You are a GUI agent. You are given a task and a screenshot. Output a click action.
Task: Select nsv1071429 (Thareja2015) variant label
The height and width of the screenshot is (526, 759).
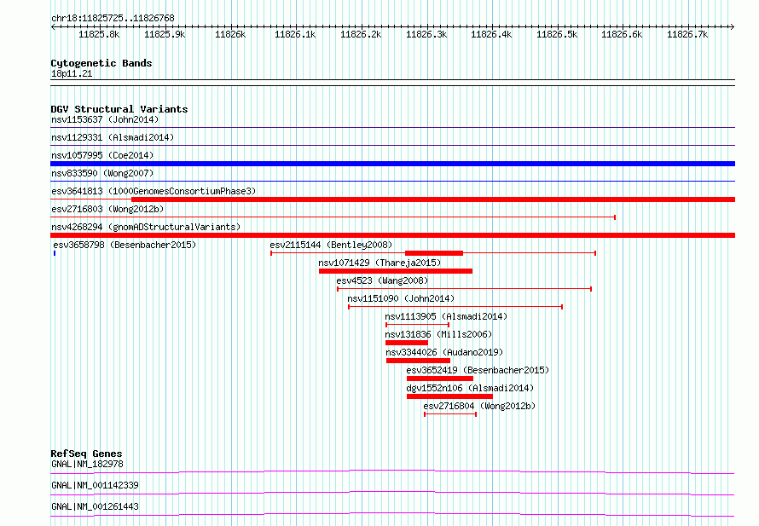(379, 263)
